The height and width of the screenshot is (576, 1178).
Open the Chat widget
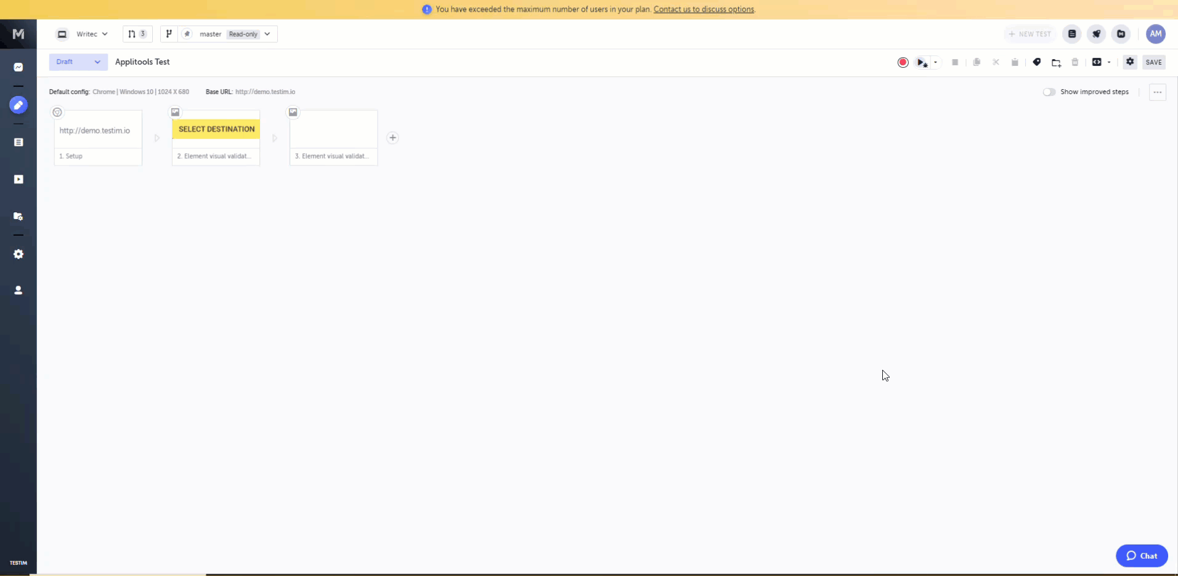tap(1142, 556)
